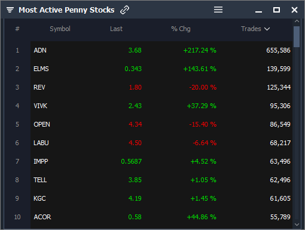Sort by the Last column header
Viewport: 305px width, 230px height.
[x=116, y=29]
